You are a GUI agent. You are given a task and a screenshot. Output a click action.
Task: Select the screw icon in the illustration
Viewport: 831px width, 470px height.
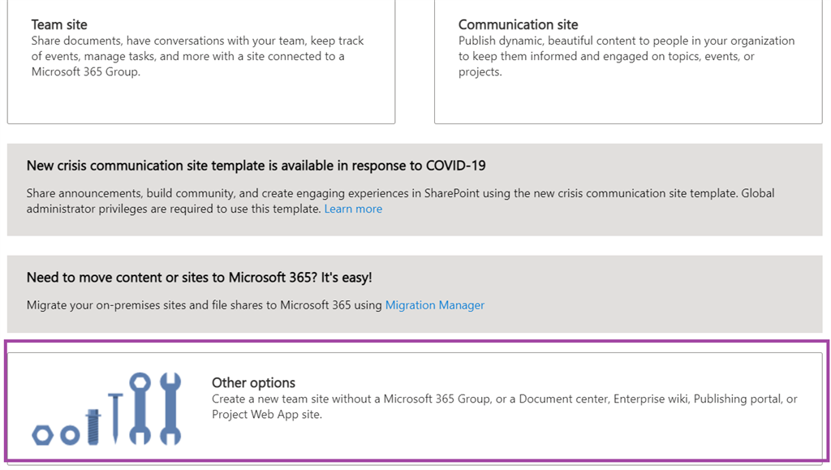point(115,418)
